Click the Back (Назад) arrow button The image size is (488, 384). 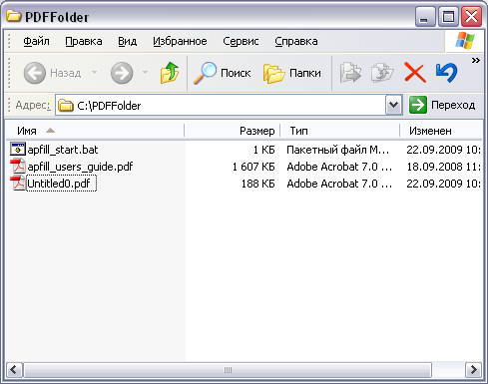tap(35, 73)
